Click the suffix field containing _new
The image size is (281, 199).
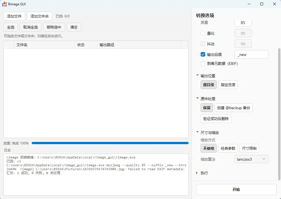coord(251,55)
